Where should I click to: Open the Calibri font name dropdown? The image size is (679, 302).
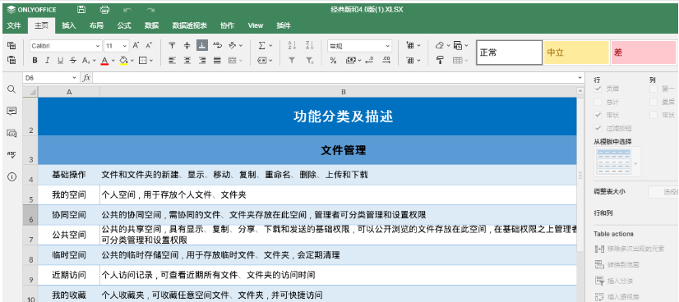[x=66, y=46]
